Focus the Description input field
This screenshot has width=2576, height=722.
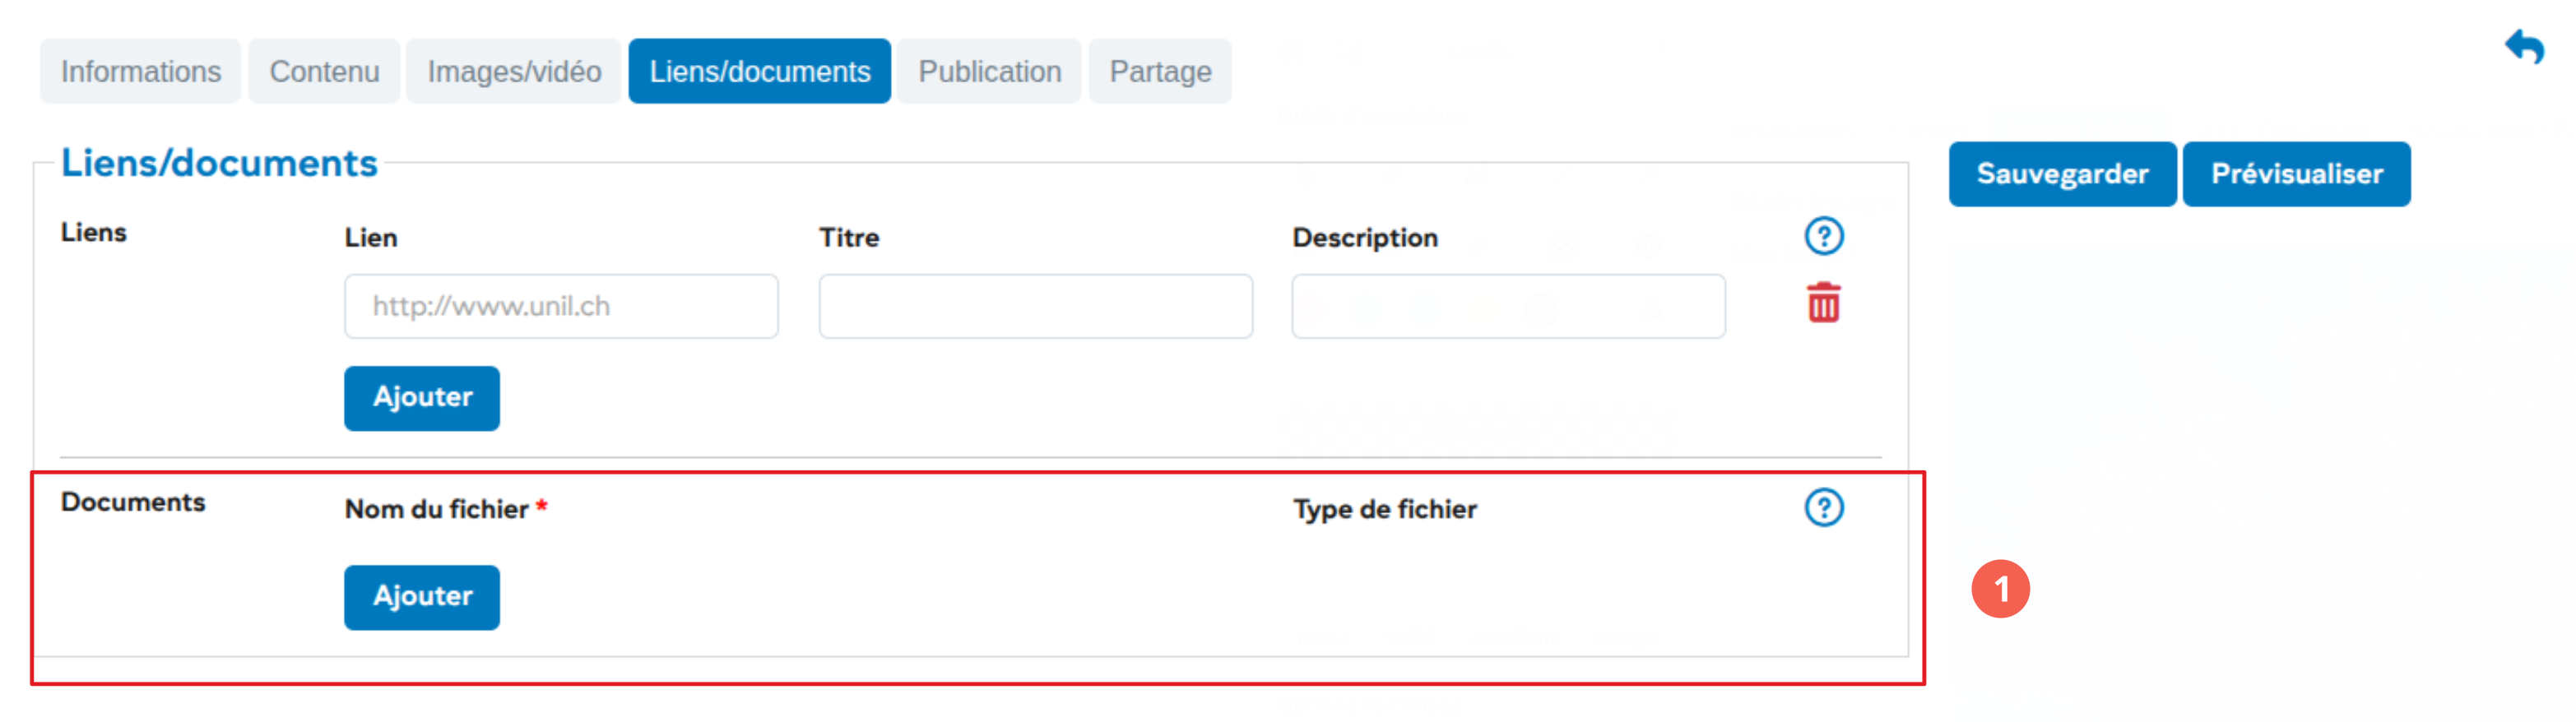click(1508, 306)
